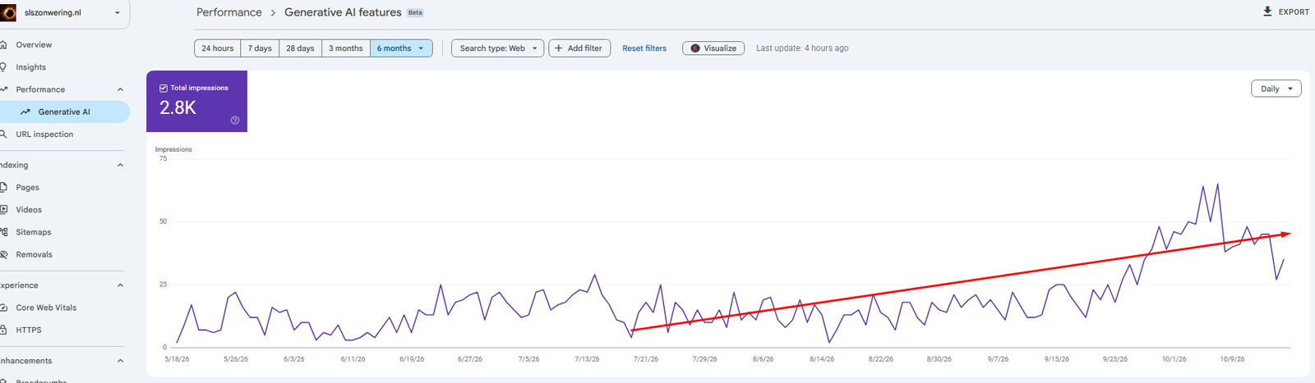Viewport: 1315px width, 383px height.
Task: Click Reset filters link
Action: 644,48
